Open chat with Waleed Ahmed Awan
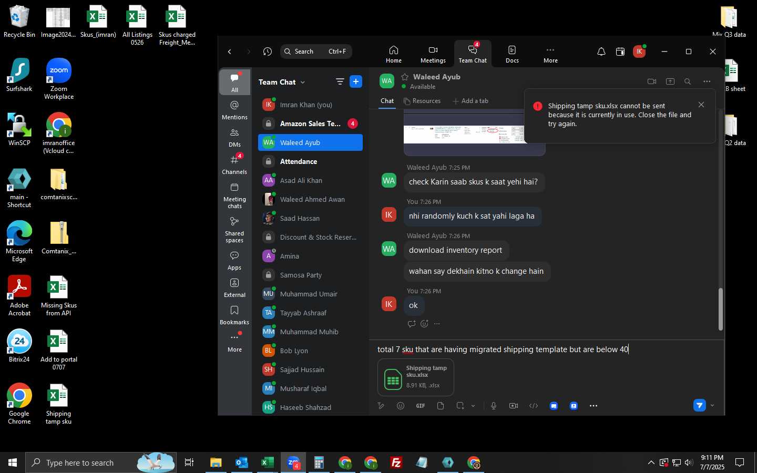757x473 pixels. (310, 199)
